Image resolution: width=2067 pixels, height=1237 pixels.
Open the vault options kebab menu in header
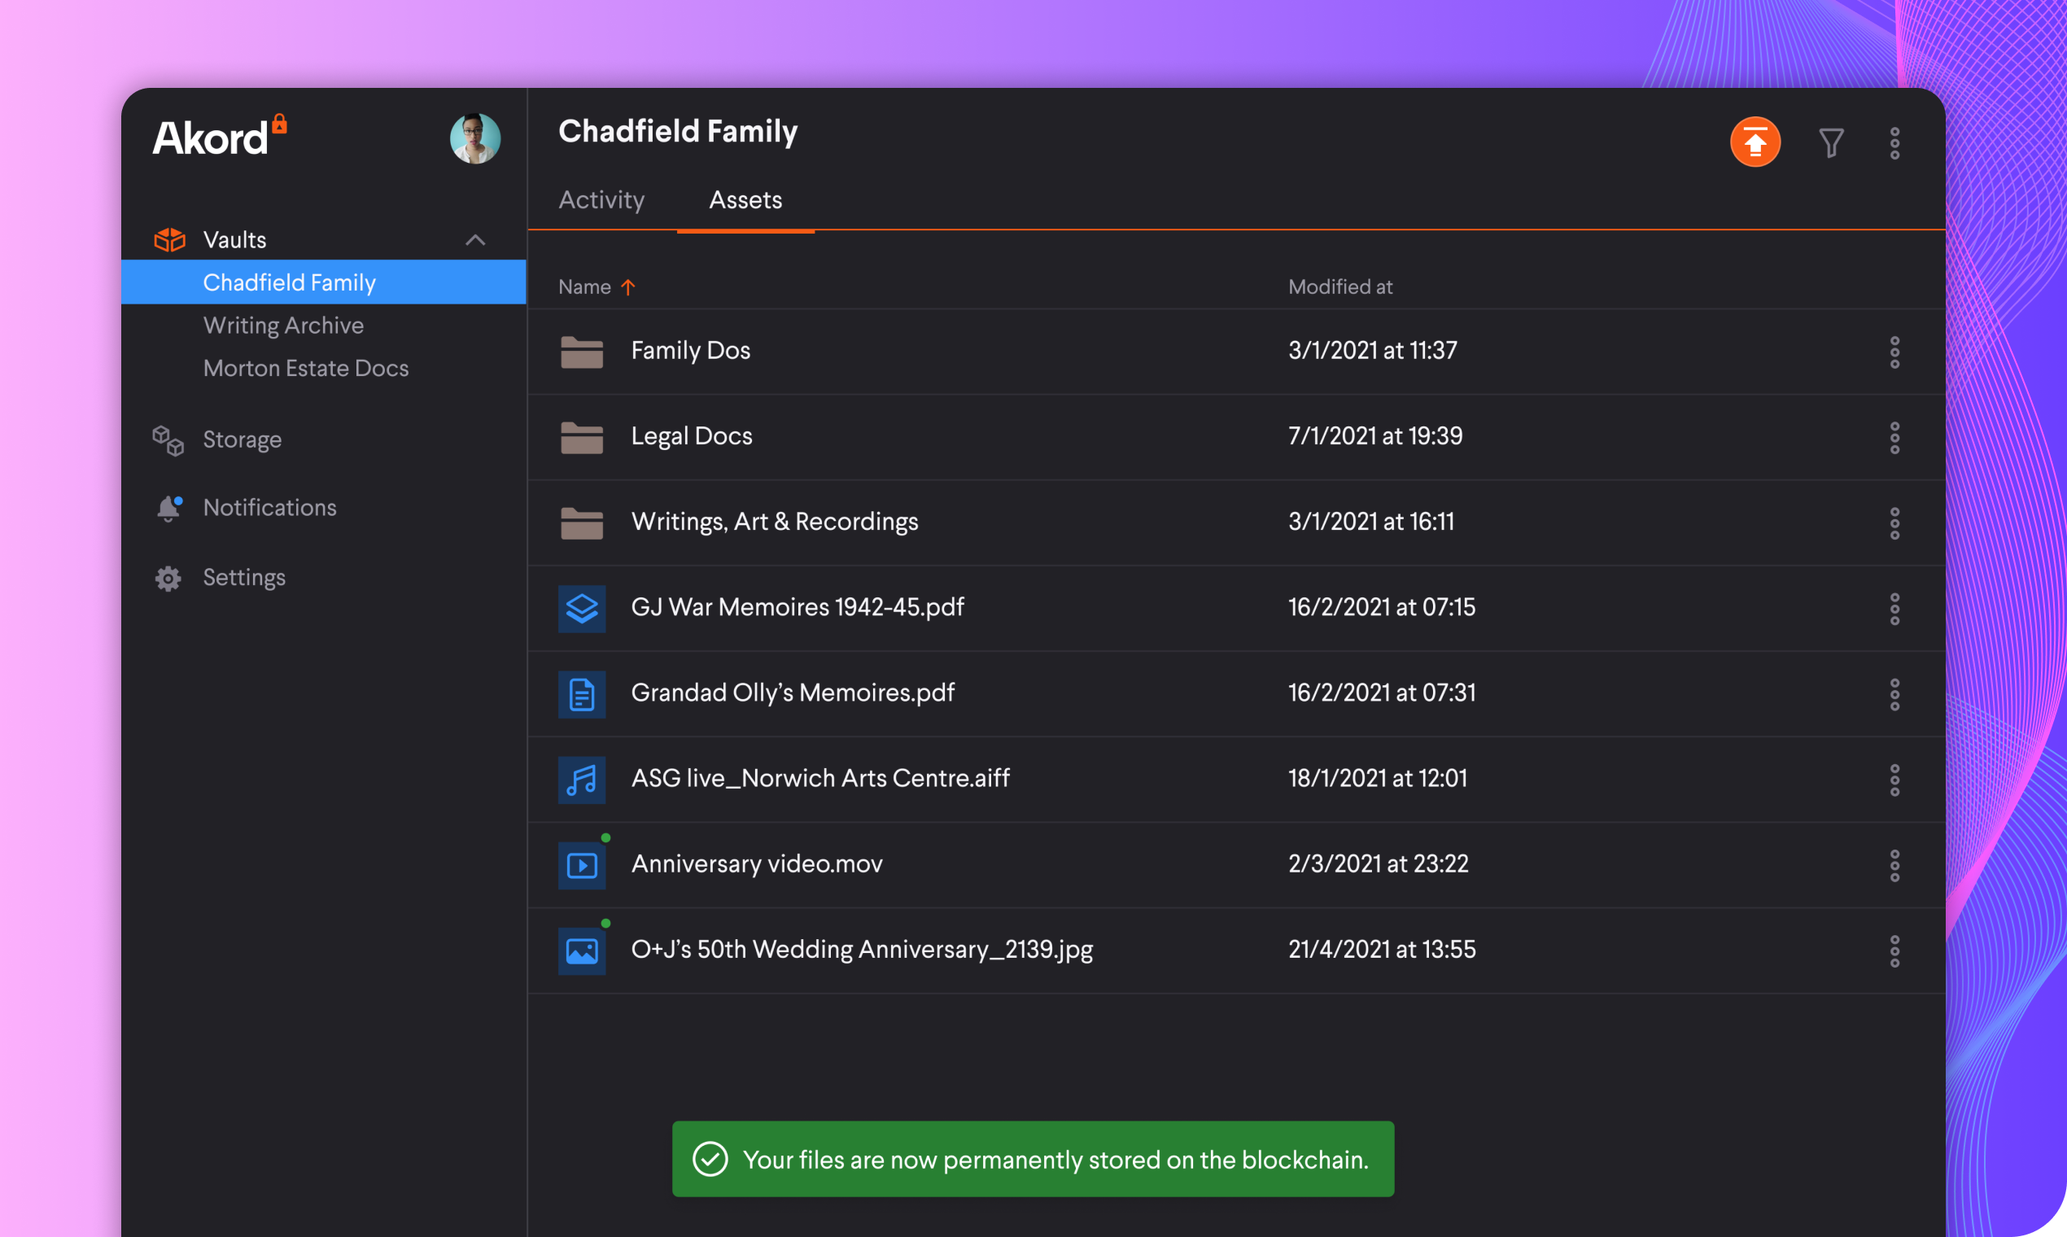tap(1894, 143)
